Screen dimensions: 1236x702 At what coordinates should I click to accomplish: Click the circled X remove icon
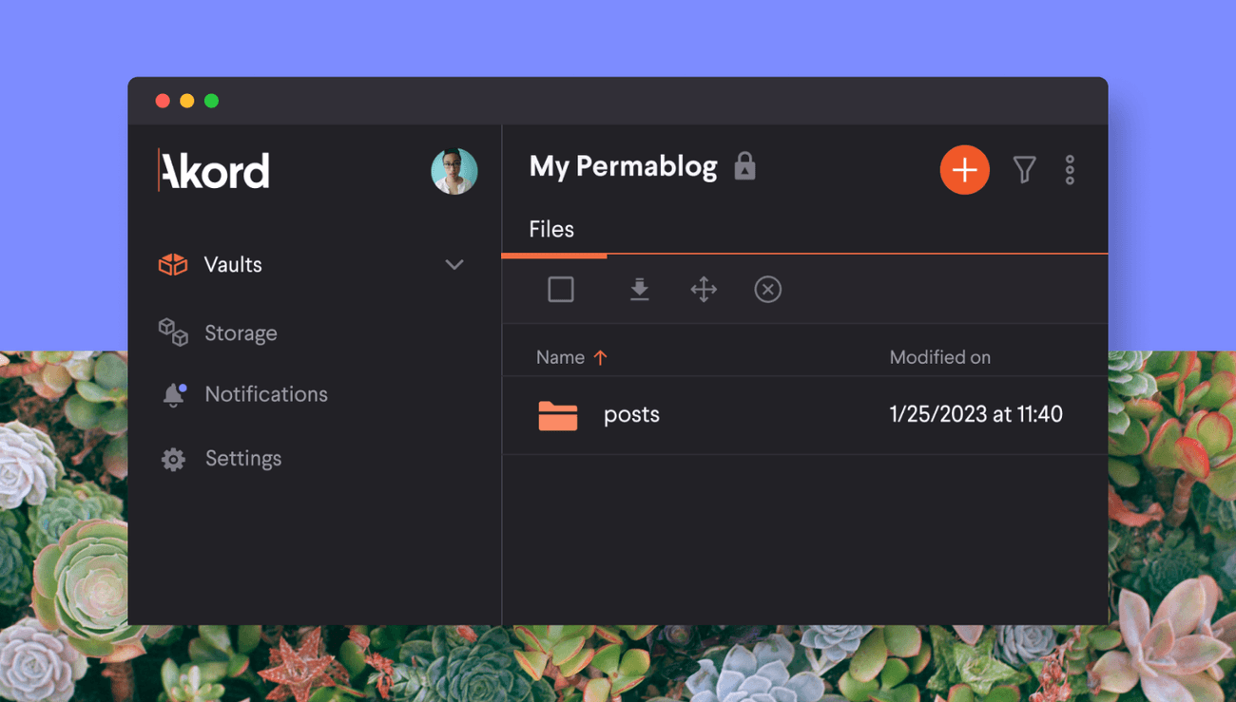point(767,290)
